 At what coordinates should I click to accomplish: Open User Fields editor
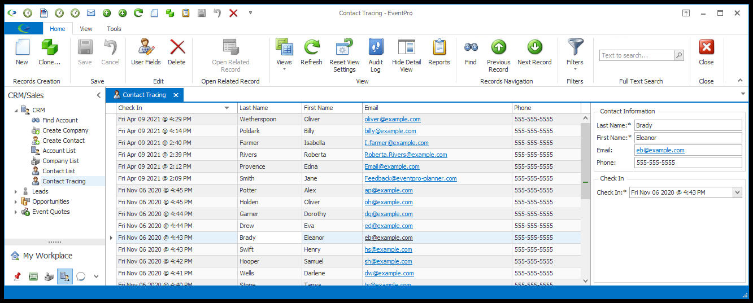coord(146,52)
